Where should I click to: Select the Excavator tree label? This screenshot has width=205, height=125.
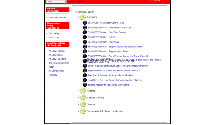click(x=92, y=17)
